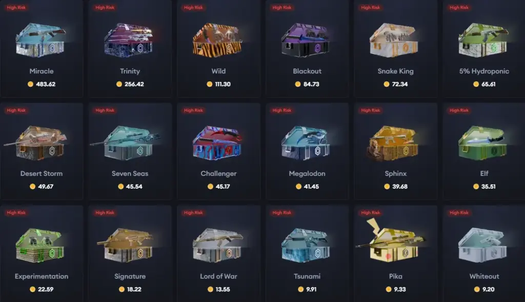
Task: Select the Signature case thumbnail
Action: pos(126,246)
